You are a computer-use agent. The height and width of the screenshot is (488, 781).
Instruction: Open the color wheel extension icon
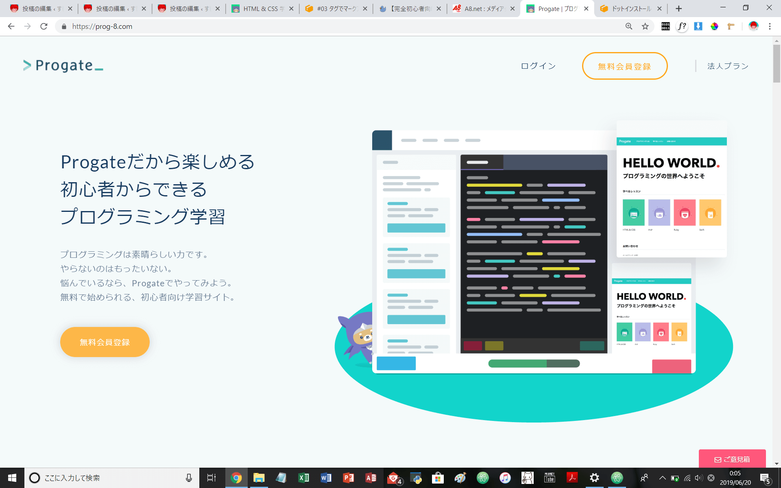[714, 26]
